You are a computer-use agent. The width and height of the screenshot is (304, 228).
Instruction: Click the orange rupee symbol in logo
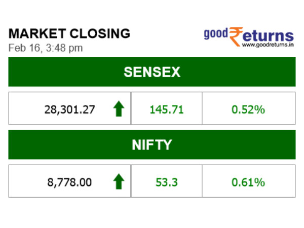[235, 36]
